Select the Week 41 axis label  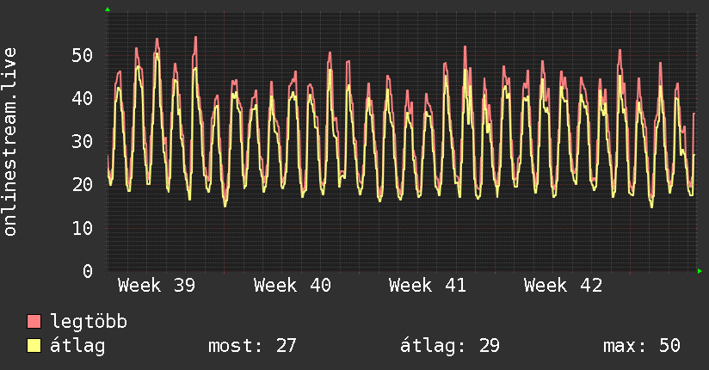(x=428, y=286)
